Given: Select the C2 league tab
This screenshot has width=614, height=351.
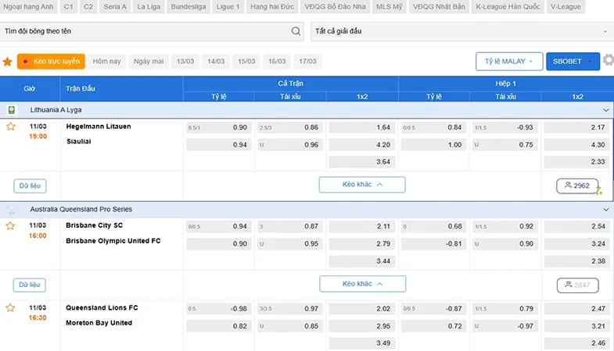Looking at the screenshot, I should tap(88, 7).
